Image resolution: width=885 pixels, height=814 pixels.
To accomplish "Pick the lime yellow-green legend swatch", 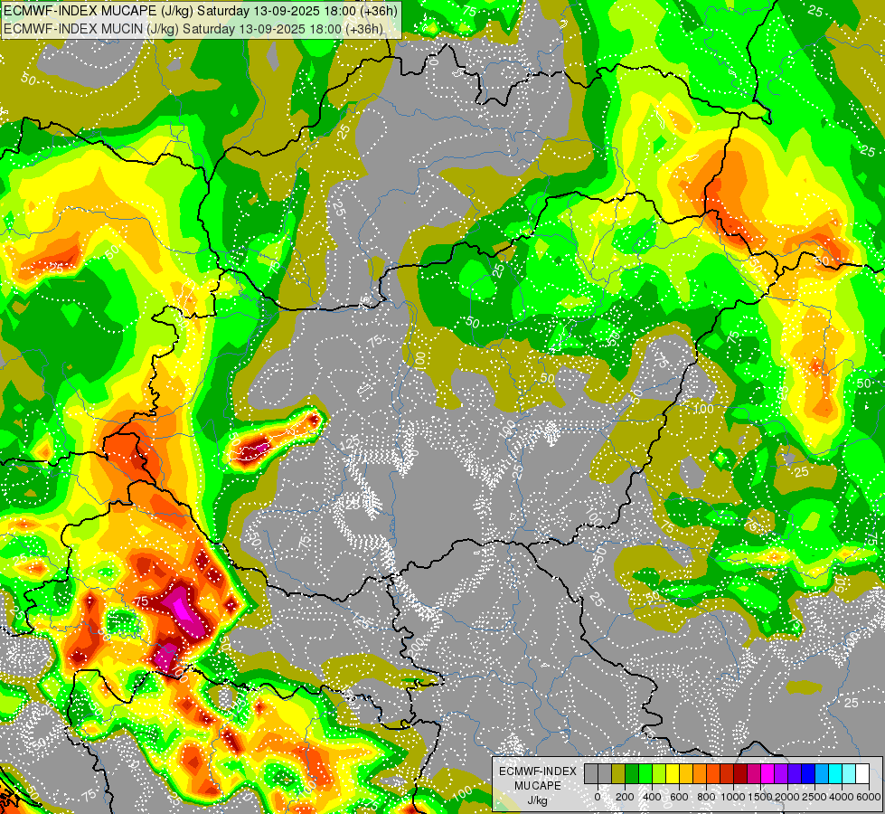I will pyautogui.click(x=659, y=774).
